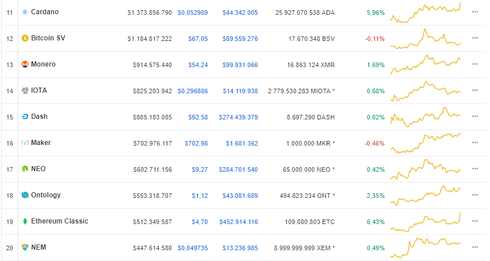Open the more-options menu for Maker
Viewport: 490px width, 261px height.
coord(475,143)
